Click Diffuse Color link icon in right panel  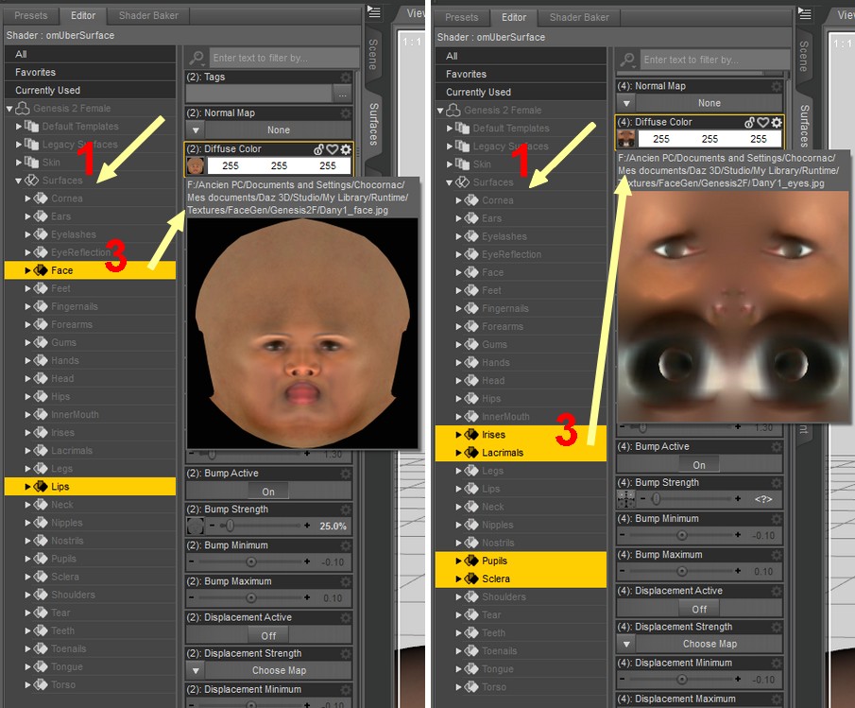(x=750, y=122)
